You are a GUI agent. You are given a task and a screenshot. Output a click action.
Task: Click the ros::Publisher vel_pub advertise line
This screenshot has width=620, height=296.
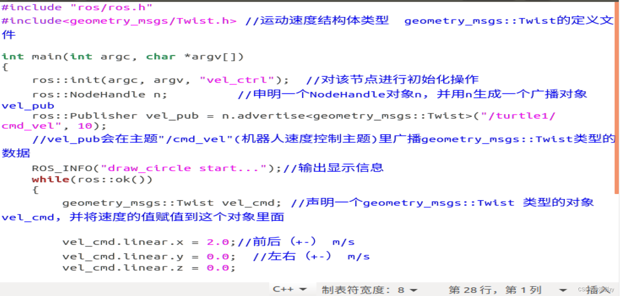[x=294, y=116]
